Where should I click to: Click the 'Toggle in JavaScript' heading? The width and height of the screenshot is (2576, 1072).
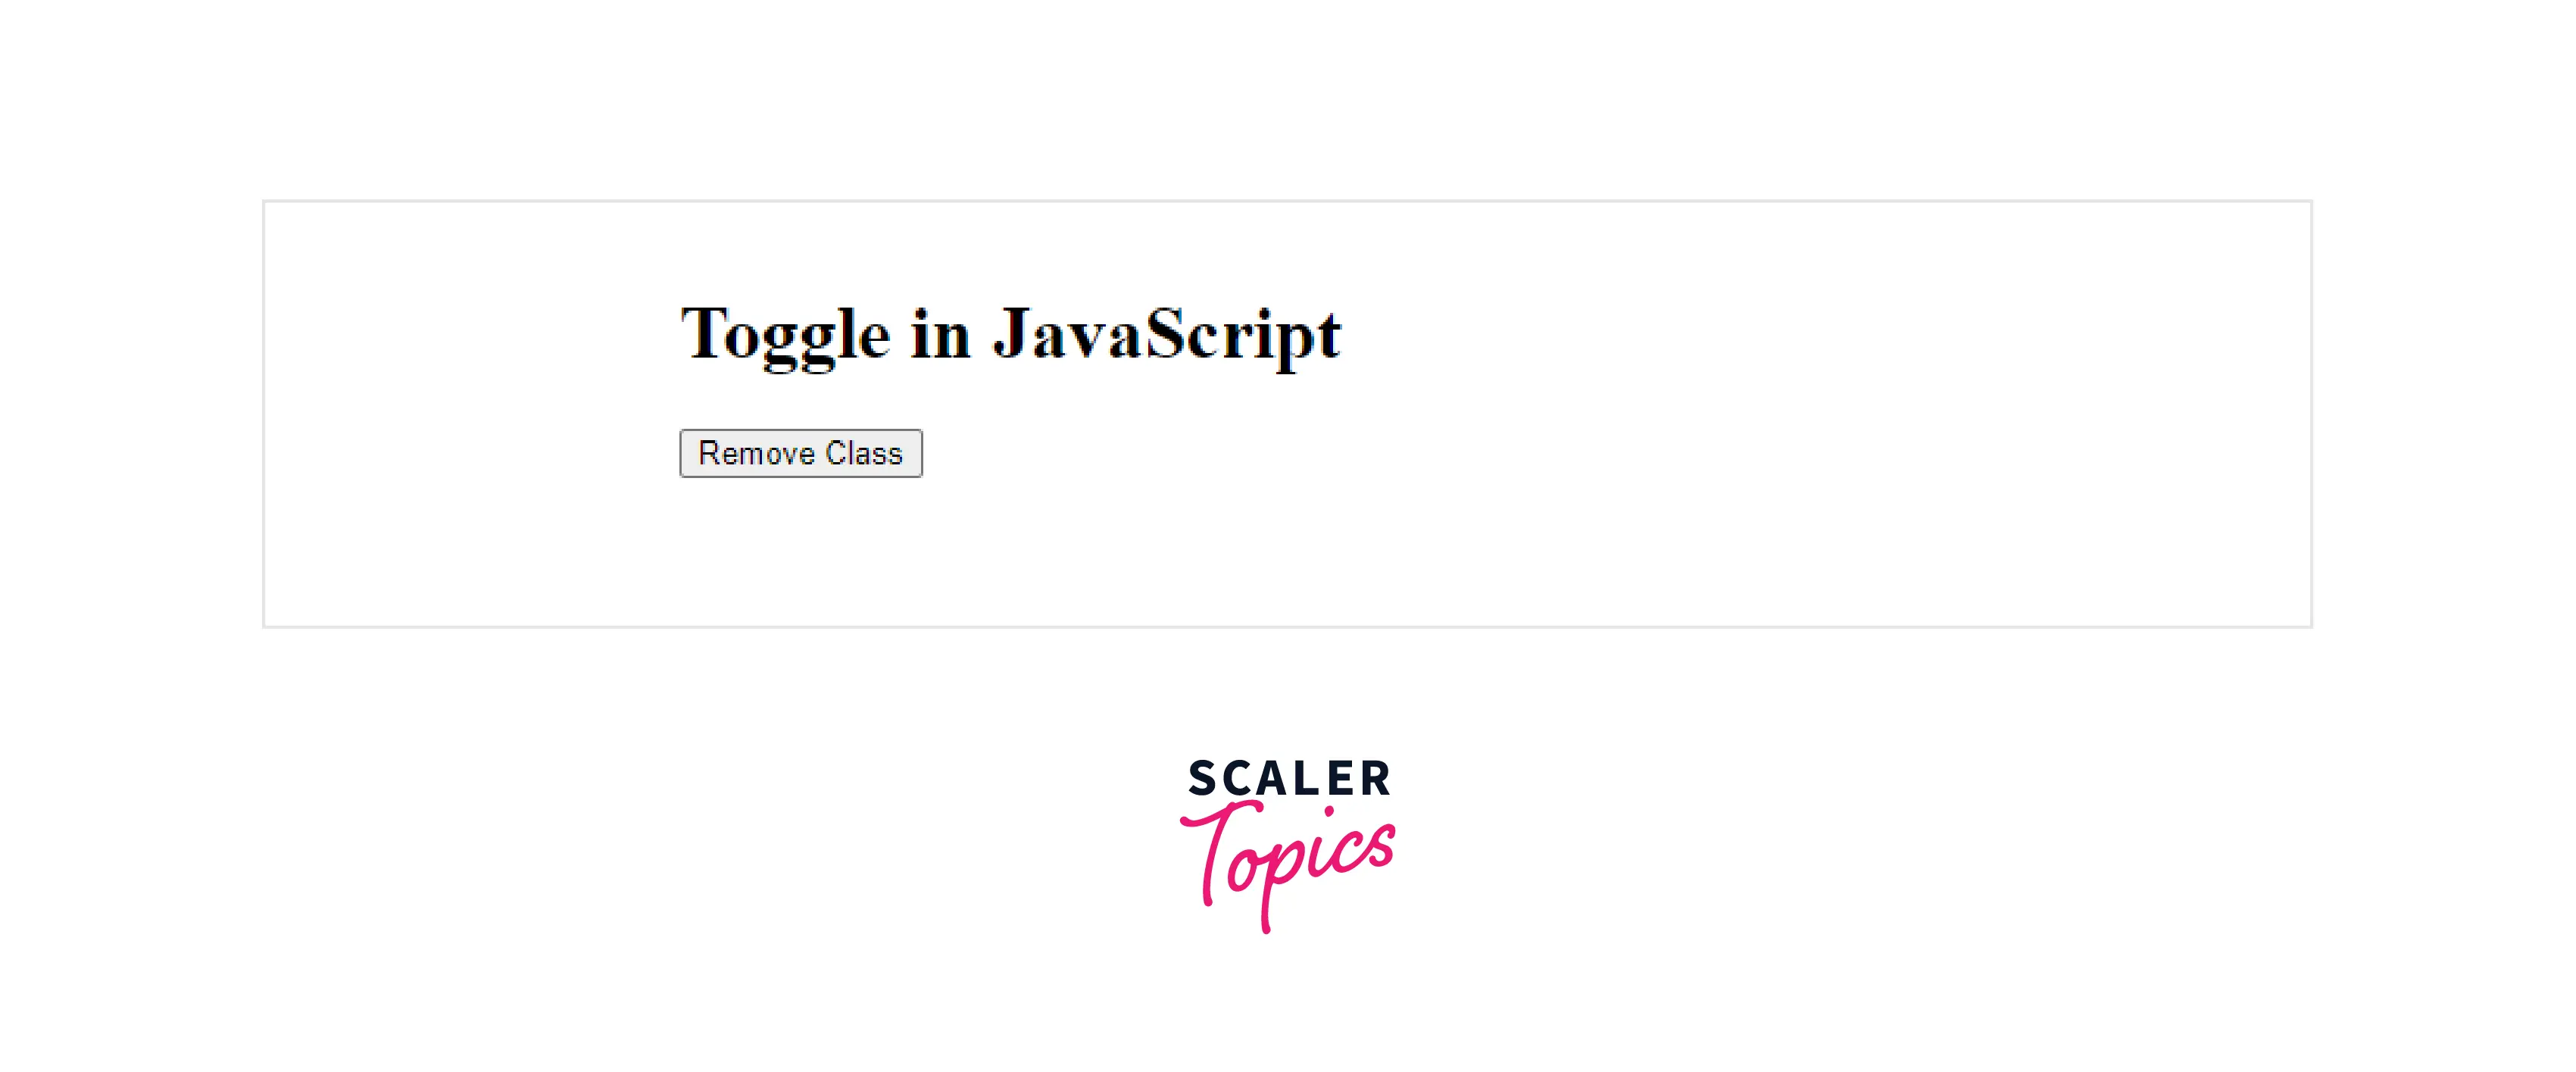(1010, 334)
